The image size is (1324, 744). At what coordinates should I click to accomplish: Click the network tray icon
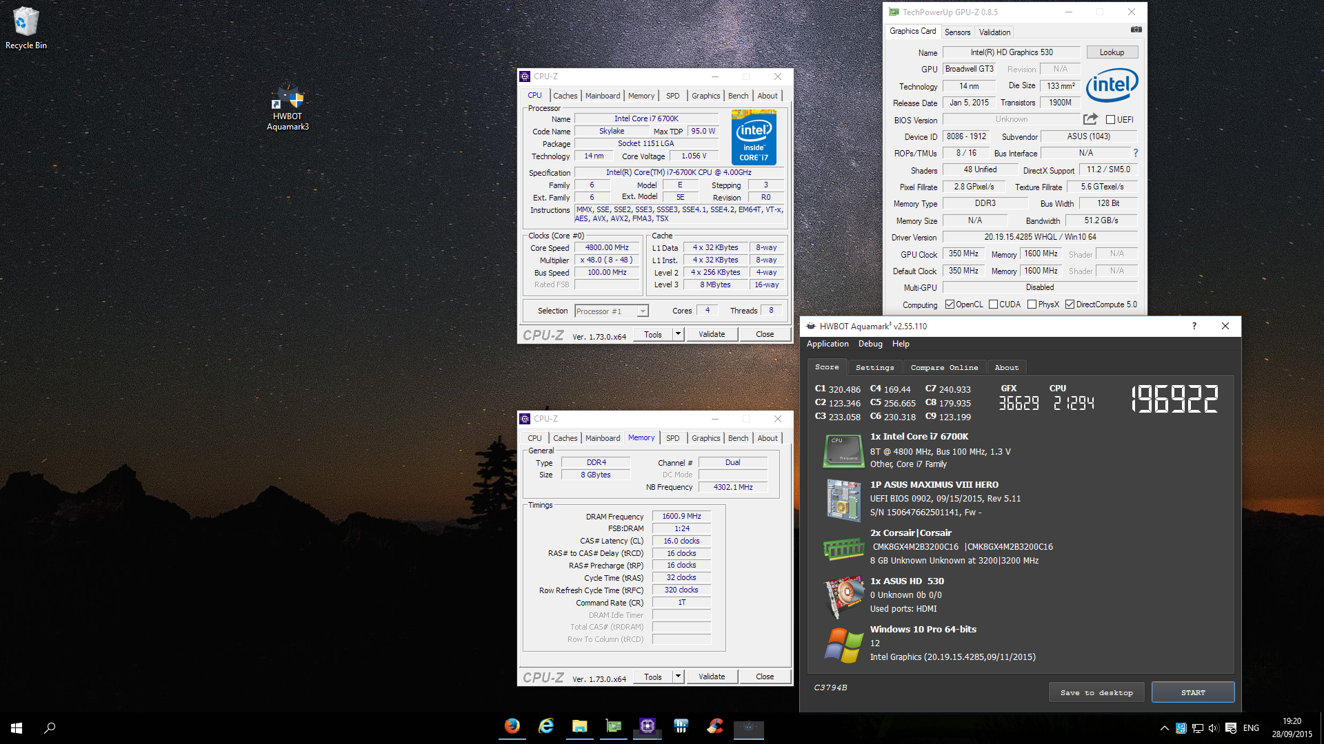coord(1198,728)
